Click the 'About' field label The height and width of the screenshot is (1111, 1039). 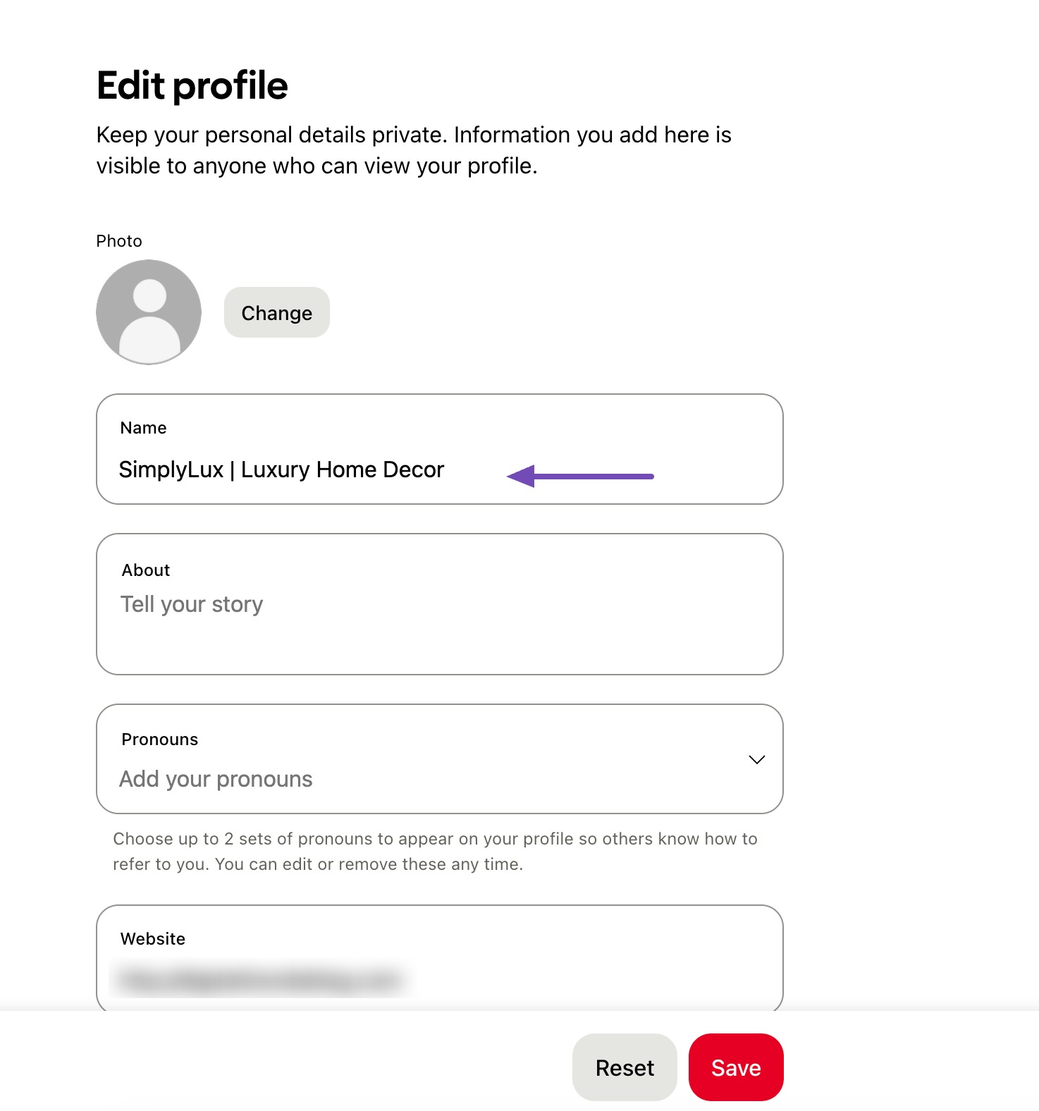145,570
